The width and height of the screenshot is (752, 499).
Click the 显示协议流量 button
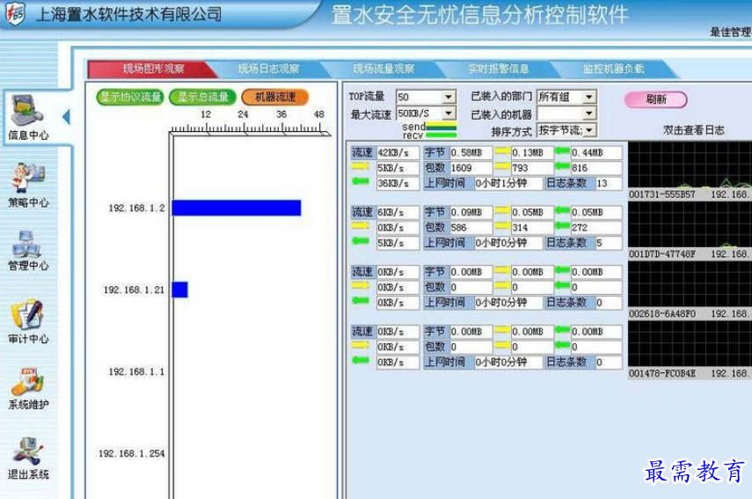(x=130, y=97)
